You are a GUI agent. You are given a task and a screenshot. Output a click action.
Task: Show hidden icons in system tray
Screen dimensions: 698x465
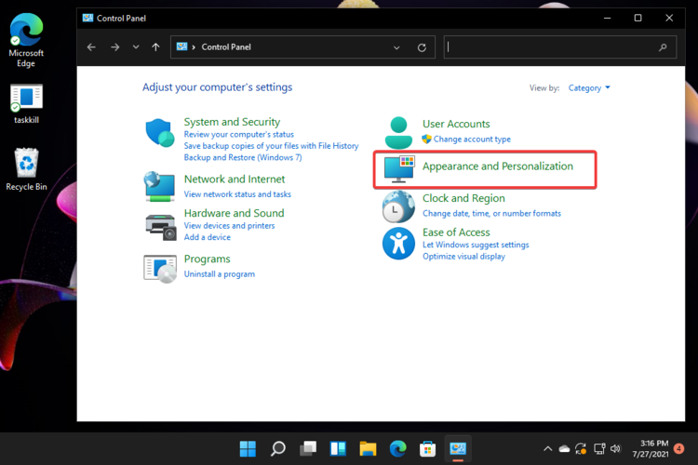click(x=547, y=448)
